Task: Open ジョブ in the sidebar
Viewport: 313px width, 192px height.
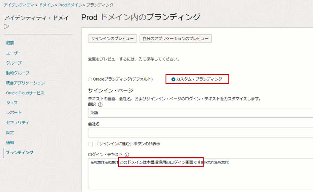Action: (12, 103)
